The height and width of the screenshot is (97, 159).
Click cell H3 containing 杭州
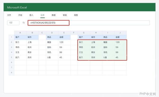coord(96,47)
